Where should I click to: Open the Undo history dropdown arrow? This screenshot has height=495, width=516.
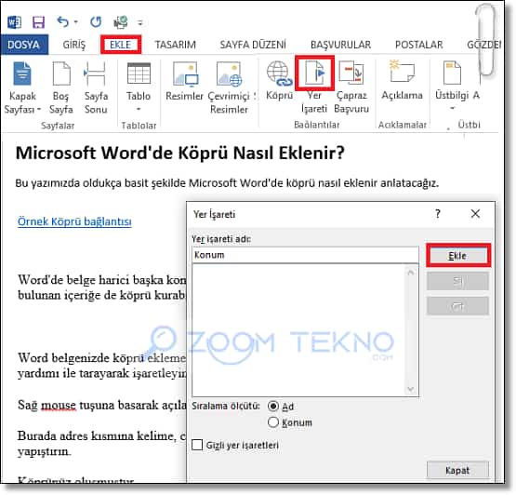tap(75, 22)
